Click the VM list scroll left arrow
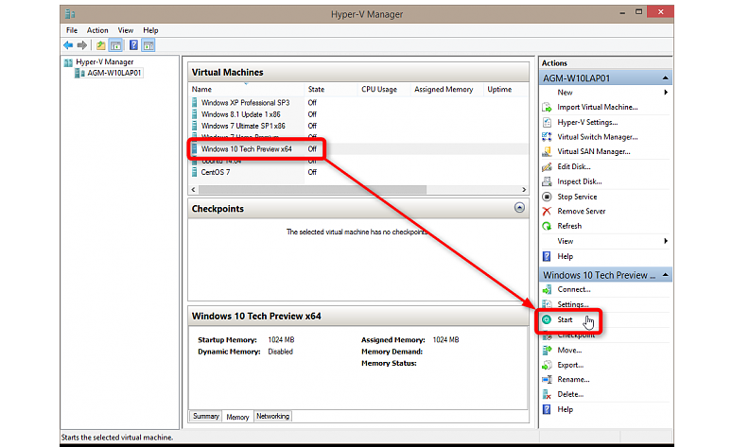The image size is (732, 447). (193, 189)
